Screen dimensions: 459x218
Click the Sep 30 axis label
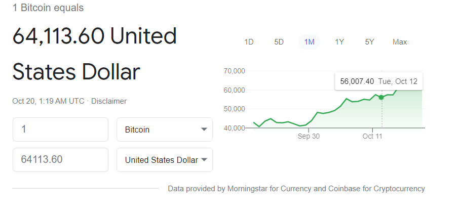tap(309, 136)
